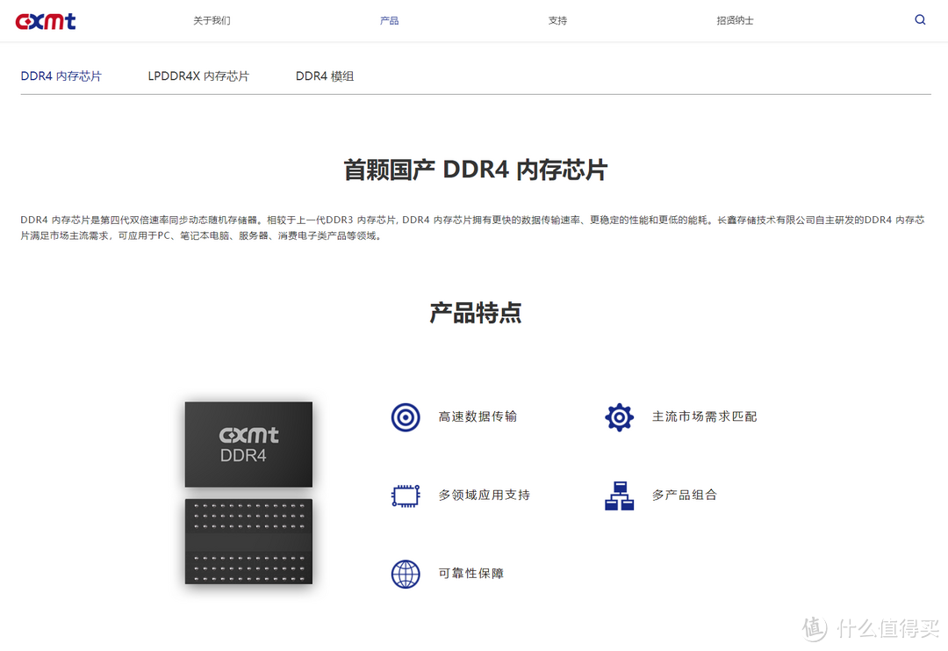Select the currently active DDR4 内存芯片 tab
Image resolution: width=948 pixels, height=651 pixels.
(61, 76)
